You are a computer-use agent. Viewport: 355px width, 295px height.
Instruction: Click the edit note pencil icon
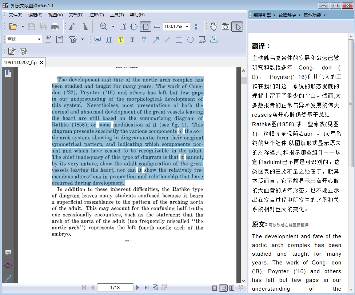[x=12, y=51]
